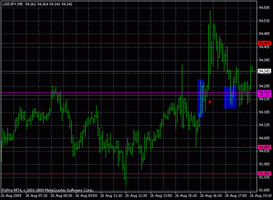
Task: Click the 94.285 price scale value
Action: point(264,86)
